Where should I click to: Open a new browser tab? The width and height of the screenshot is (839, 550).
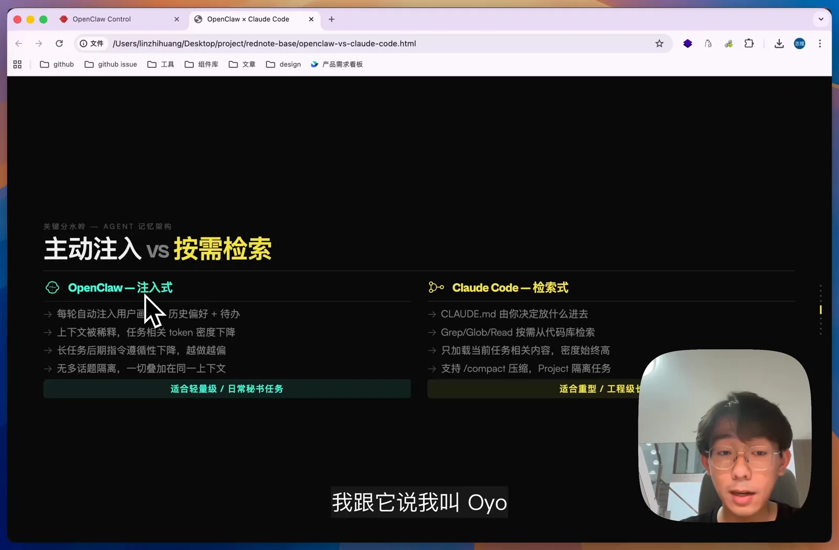331,19
